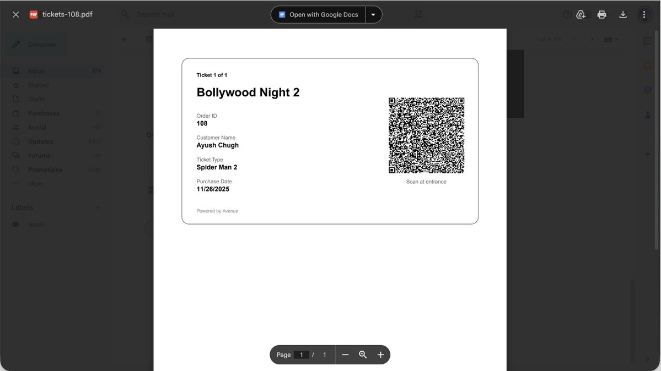Click the customer name Ayush Chugh
The height and width of the screenshot is (371, 661).
click(x=218, y=145)
